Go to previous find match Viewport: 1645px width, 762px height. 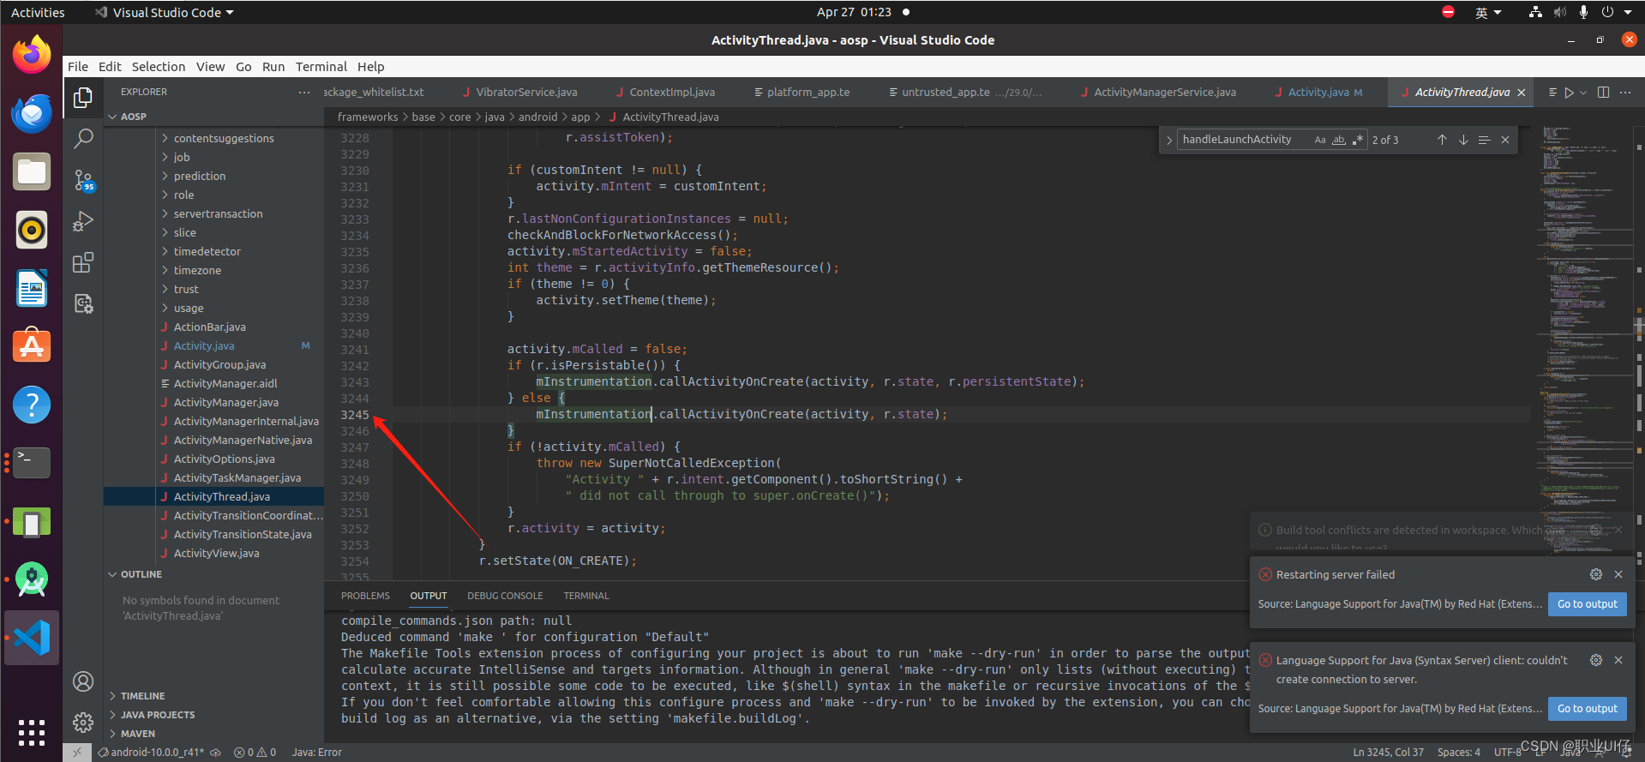[1442, 140]
